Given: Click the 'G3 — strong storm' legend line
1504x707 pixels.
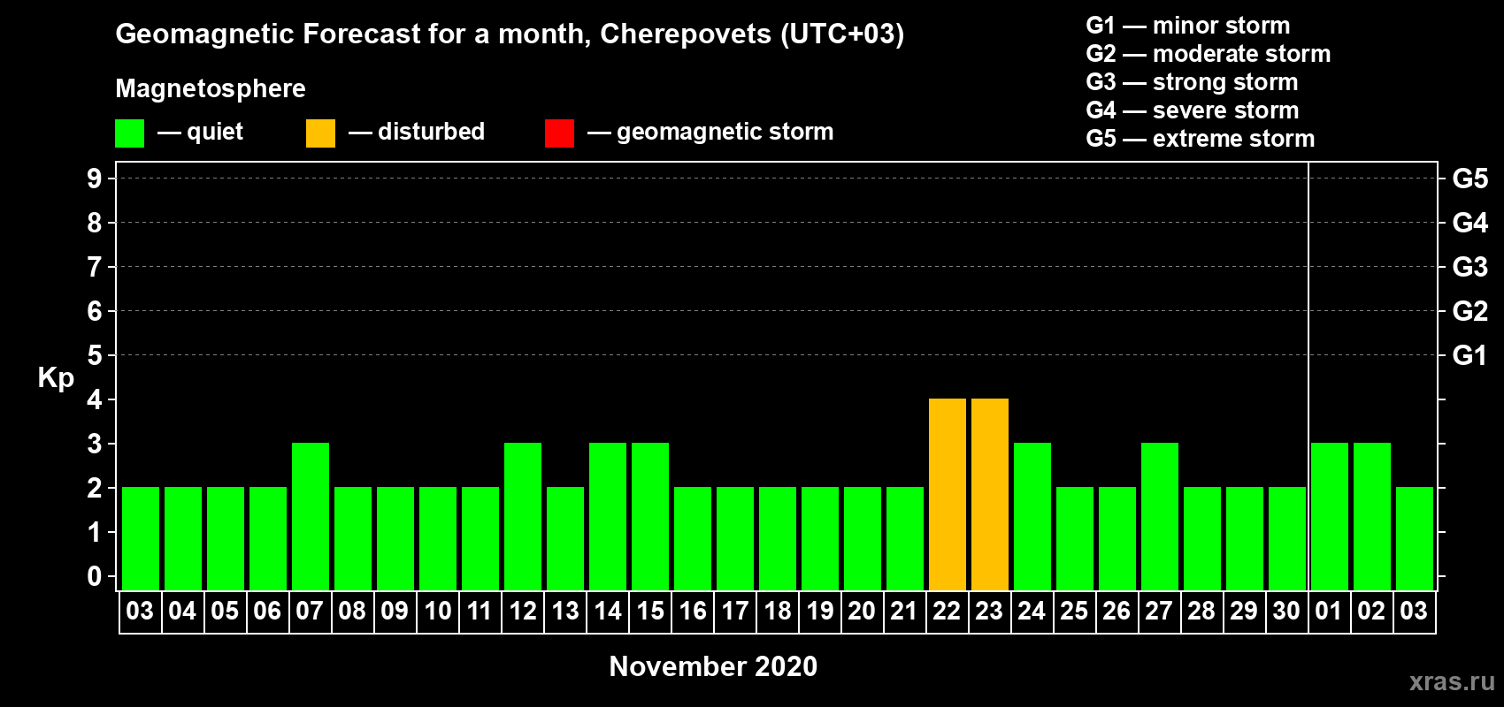Looking at the screenshot, I should tap(1193, 82).
